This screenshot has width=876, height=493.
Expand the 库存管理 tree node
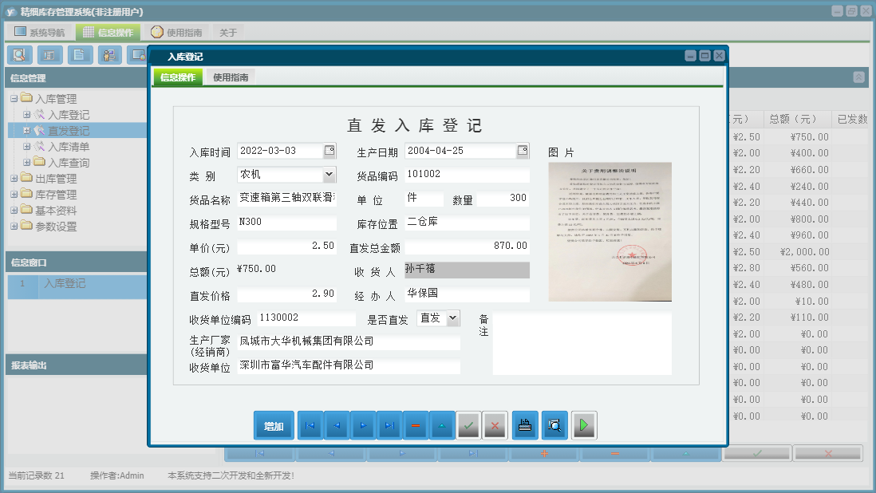point(14,195)
